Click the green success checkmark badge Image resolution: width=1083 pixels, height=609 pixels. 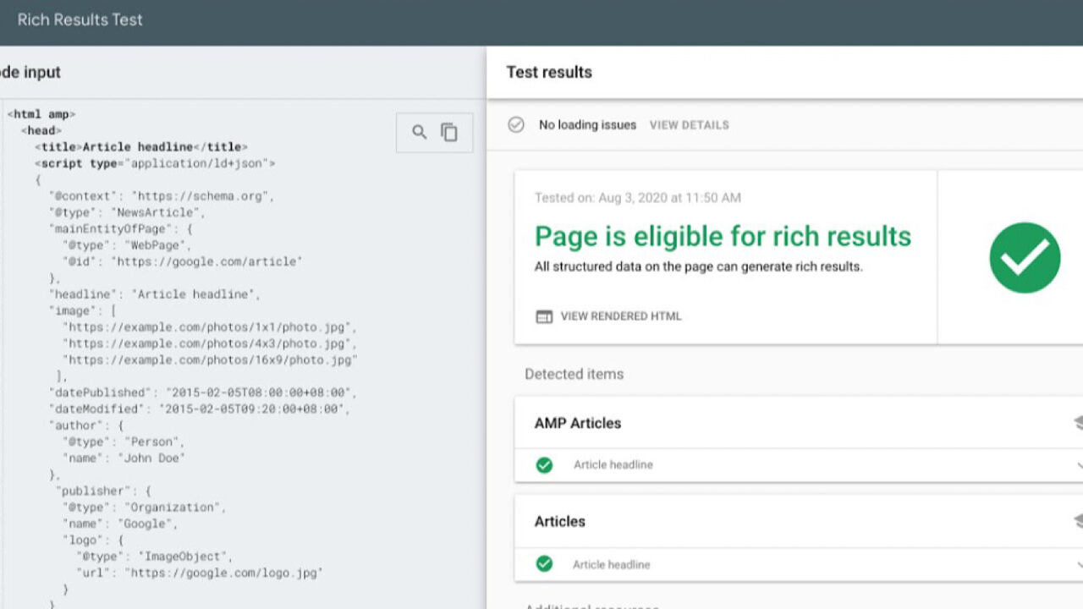[1025, 258]
